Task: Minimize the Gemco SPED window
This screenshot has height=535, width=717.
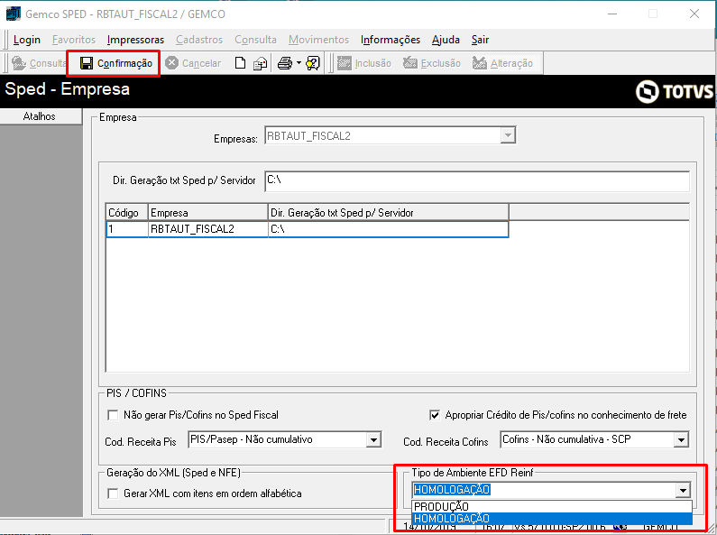Action: (x=612, y=14)
